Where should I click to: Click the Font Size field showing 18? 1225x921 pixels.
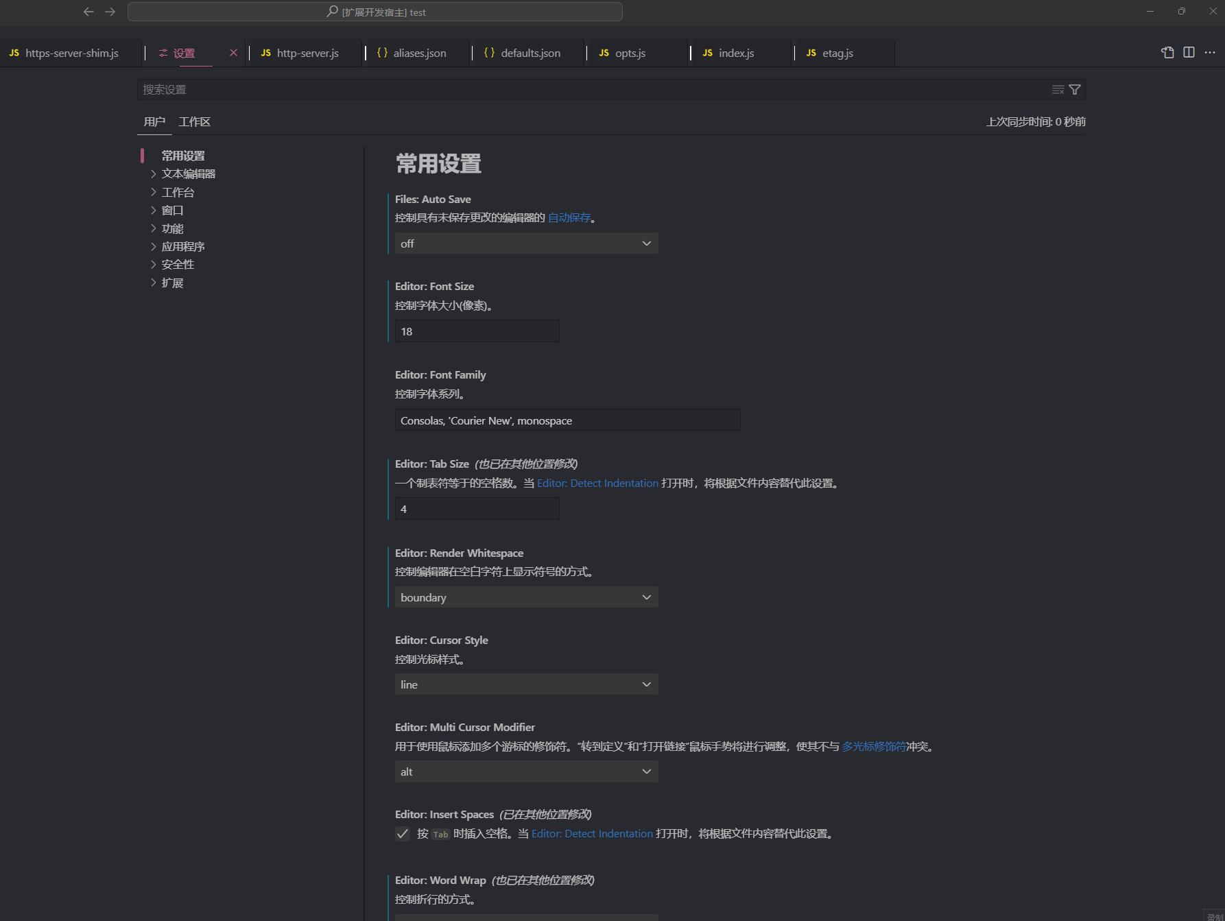pyautogui.click(x=477, y=331)
